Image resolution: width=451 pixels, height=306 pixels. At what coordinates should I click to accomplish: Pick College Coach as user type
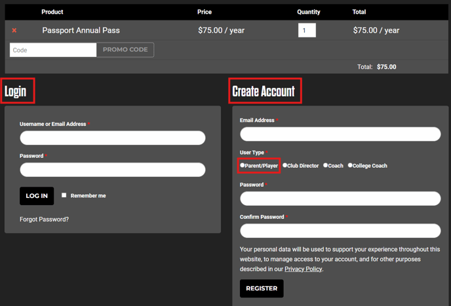[x=350, y=166]
